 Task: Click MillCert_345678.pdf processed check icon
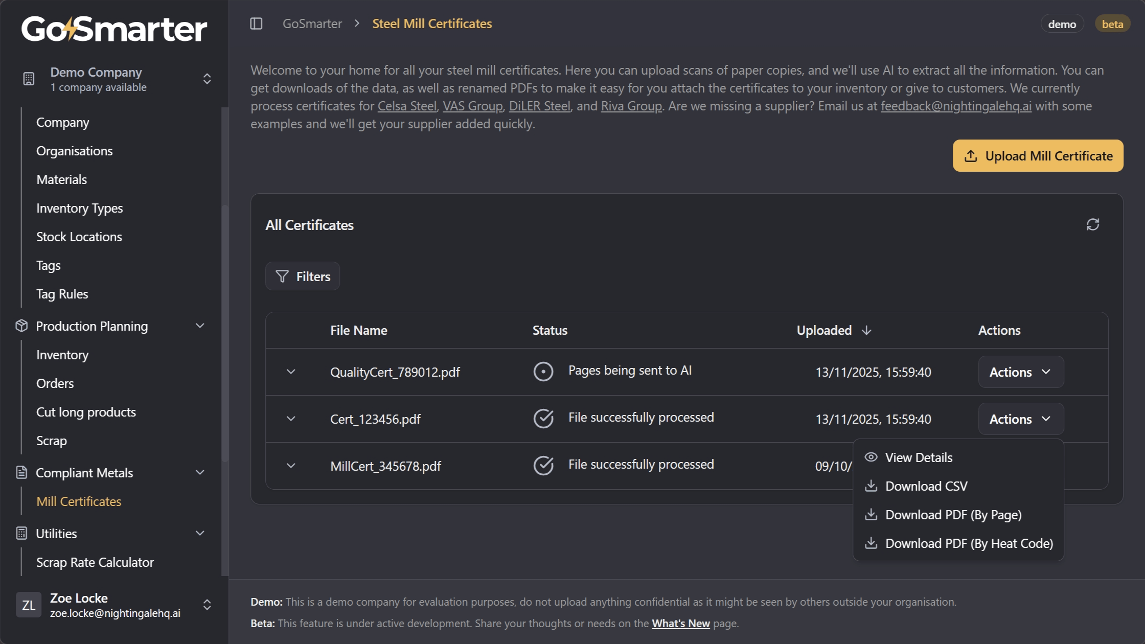[543, 466]
